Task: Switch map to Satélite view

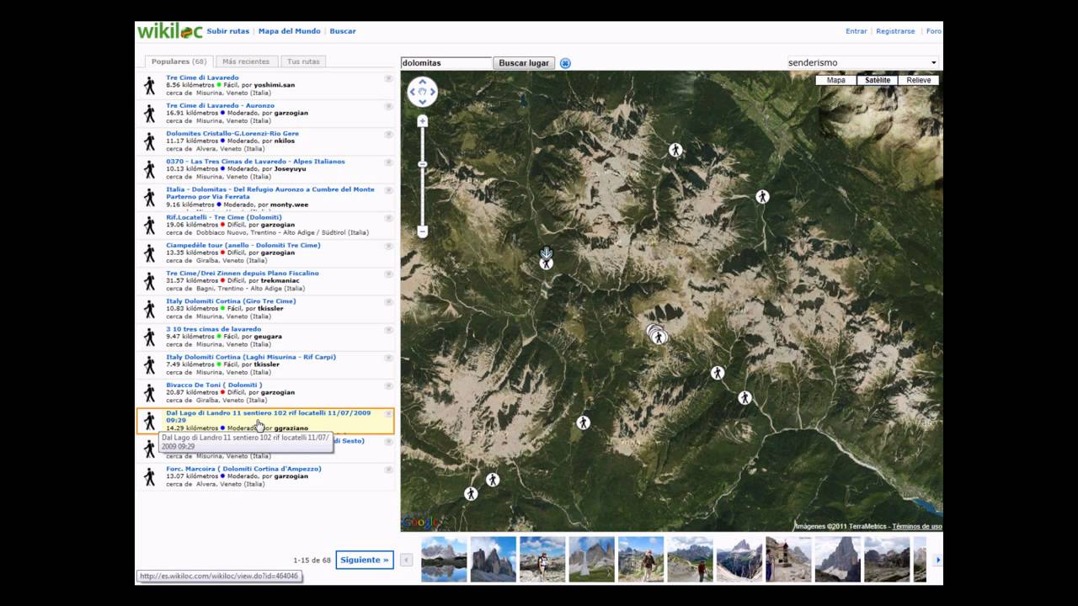Action: click(x=878, y=80)
